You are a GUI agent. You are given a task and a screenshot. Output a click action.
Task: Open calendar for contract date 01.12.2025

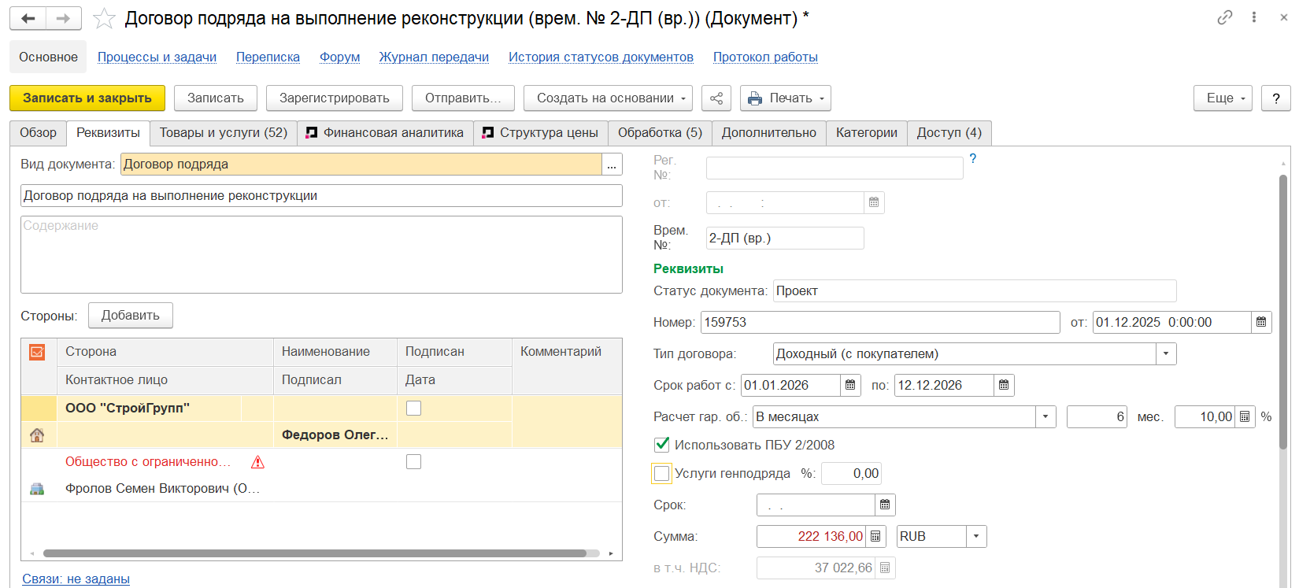1261,322
